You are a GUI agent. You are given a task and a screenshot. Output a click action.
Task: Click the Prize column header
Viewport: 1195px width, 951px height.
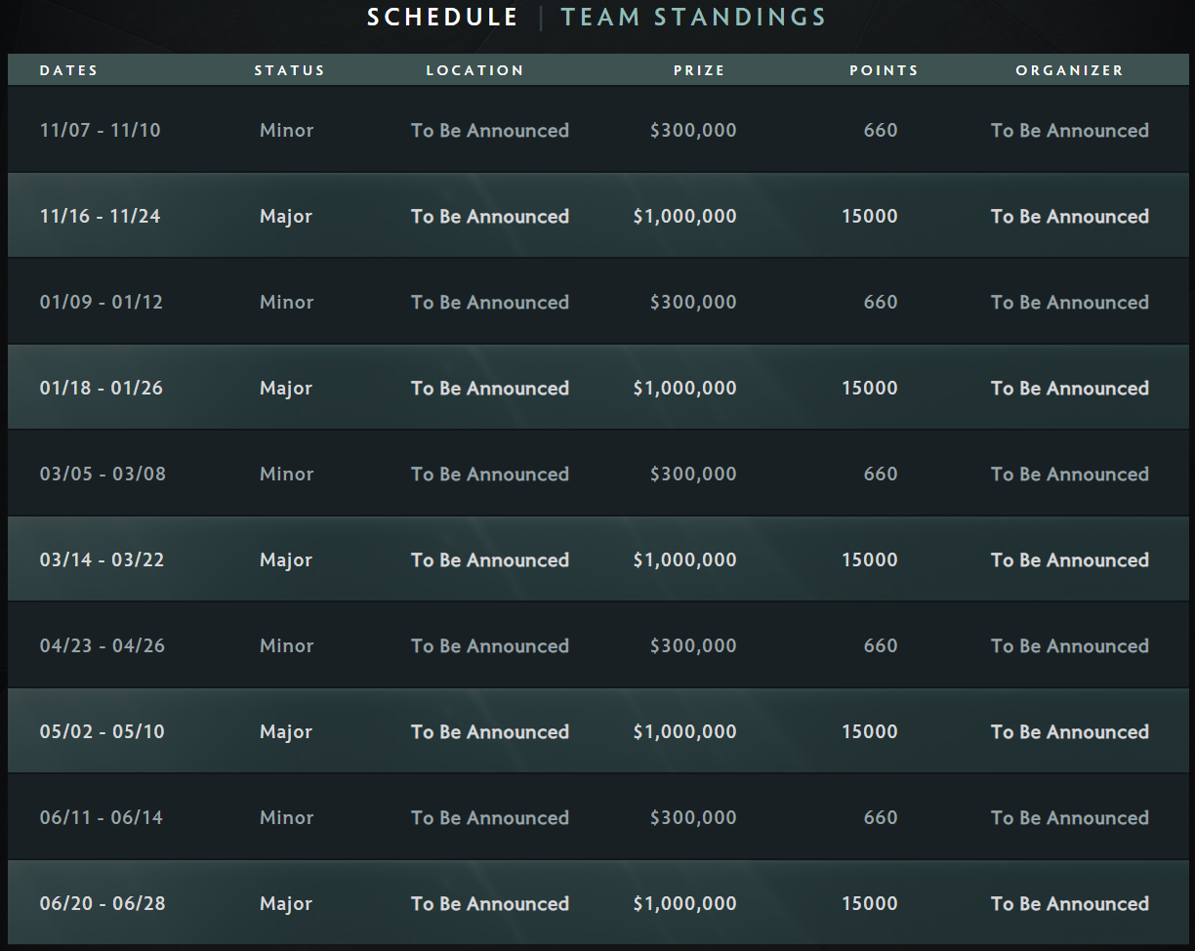(699, 70)
